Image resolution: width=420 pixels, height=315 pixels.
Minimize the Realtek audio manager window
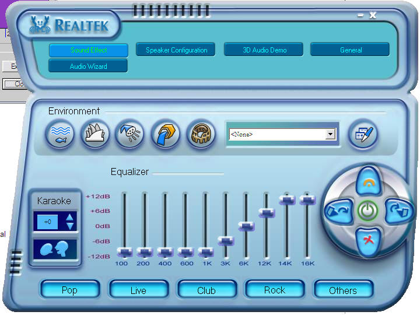tap(360, 15)
